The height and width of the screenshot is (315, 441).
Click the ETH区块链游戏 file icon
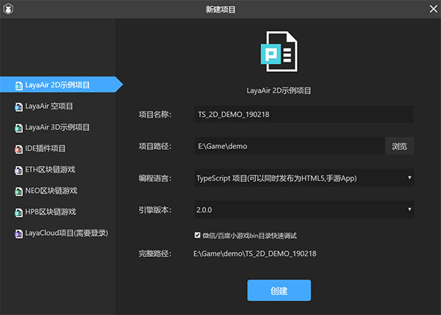coord(18,170)
